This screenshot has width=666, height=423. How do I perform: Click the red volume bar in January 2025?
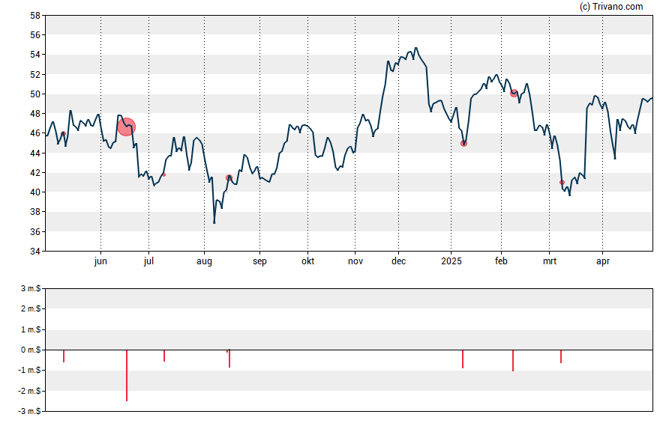tap(463, 359)
